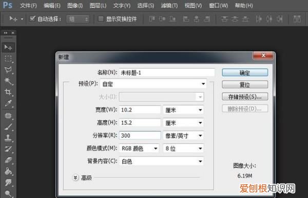Open the 窗口(W) menu
This screenshot has width=308, height=198.
[219, 6]
